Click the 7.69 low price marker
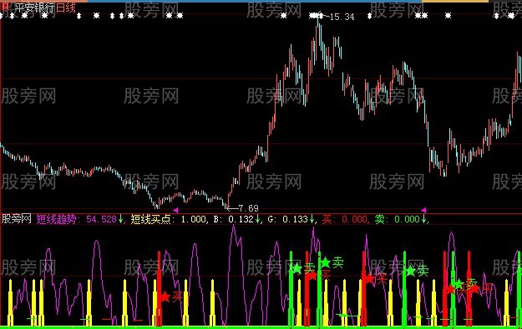The height and width of the screenshot is (329, 522). (248, 208)
